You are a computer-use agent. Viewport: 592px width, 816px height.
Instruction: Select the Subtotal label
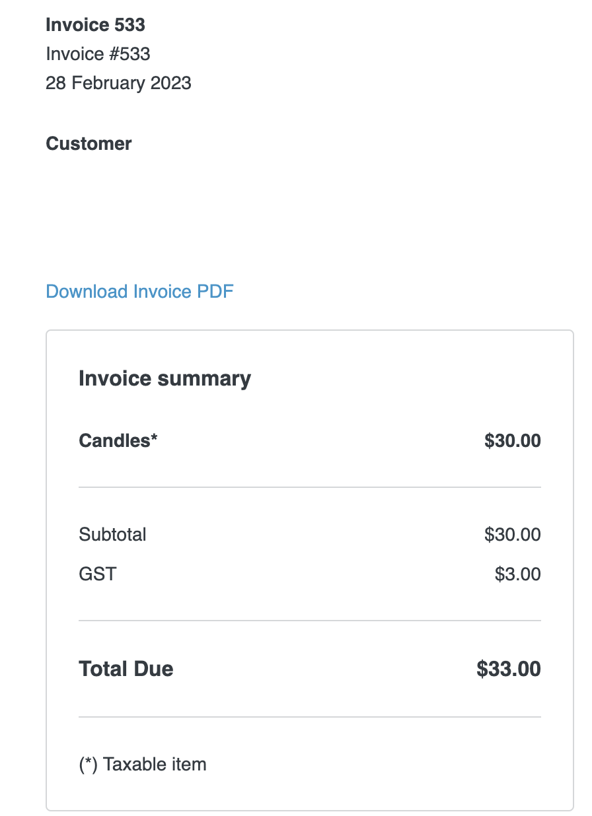[112, 534]
